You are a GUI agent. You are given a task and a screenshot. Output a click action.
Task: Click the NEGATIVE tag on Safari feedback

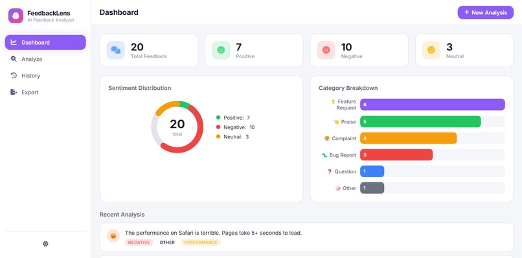(x=139, y=242)
